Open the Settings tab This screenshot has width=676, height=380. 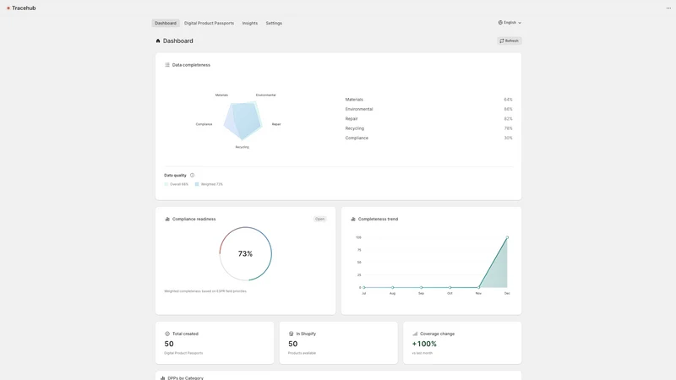274,24
